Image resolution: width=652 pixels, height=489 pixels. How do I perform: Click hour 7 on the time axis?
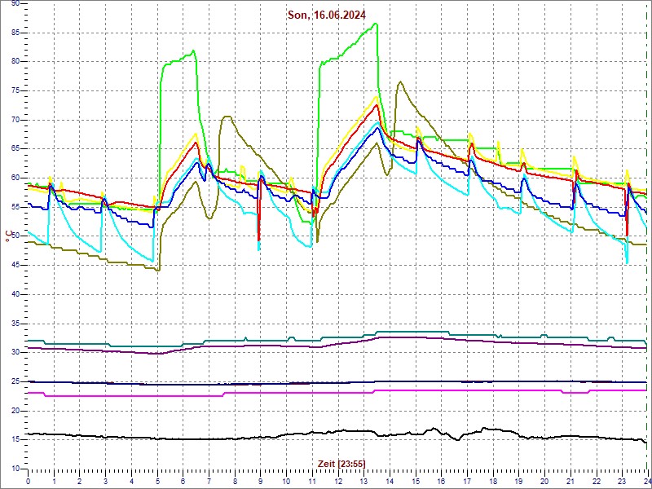pyautogui.click(x=209, y=481)
